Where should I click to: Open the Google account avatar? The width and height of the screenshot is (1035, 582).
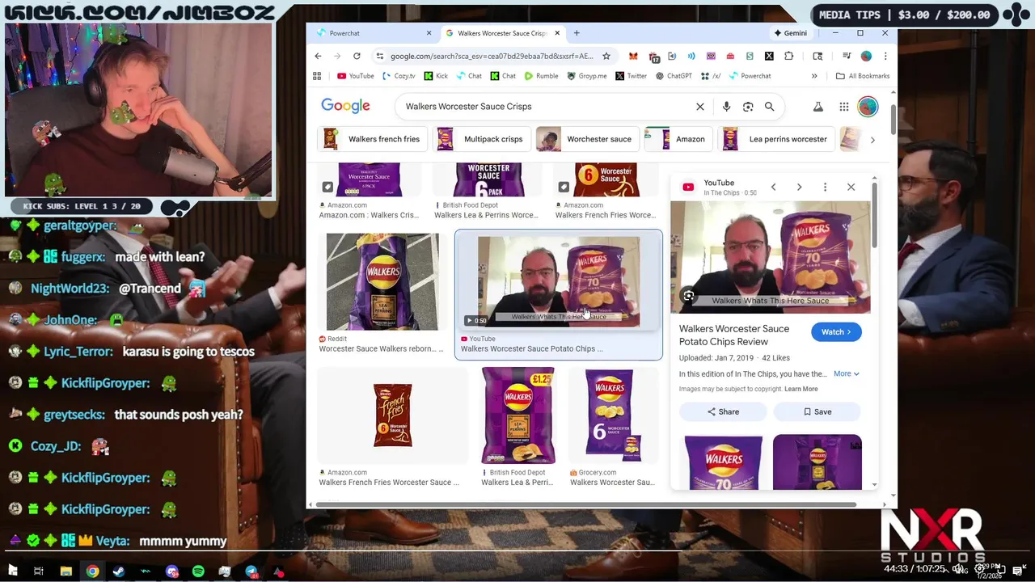point(868,107)
